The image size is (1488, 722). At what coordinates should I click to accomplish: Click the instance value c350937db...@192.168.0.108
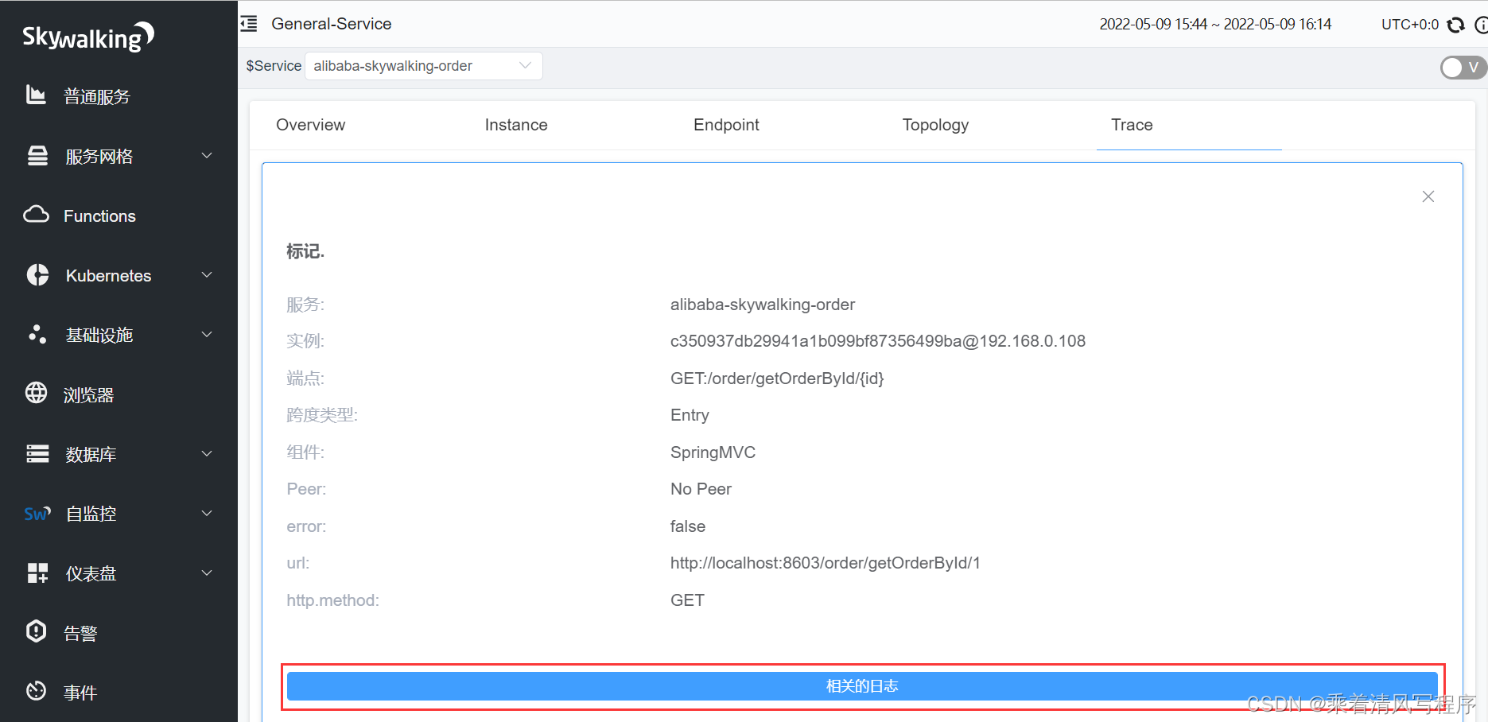tap(878, 341)
